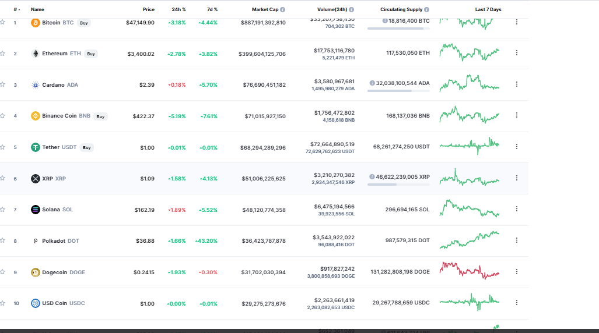Sort by the # rank column

17,9
